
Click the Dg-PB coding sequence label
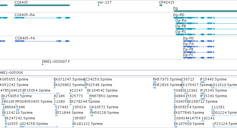pyautogui.click(x=188, y=49)
